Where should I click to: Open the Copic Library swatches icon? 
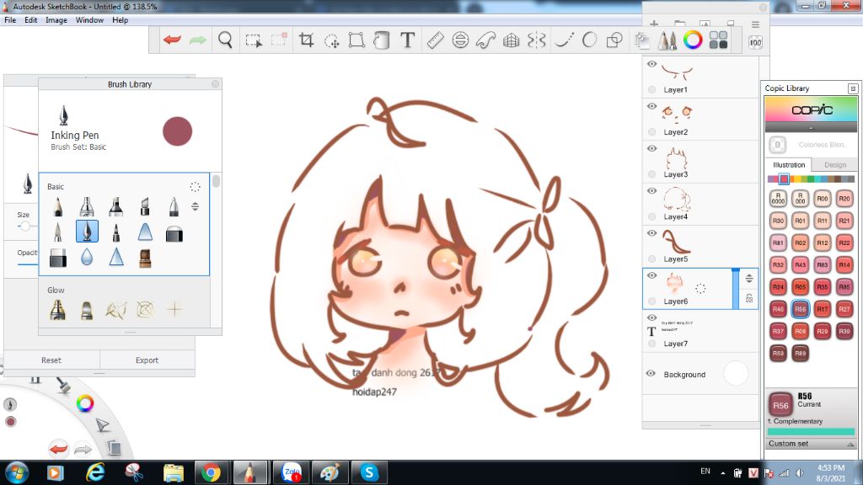718,40
